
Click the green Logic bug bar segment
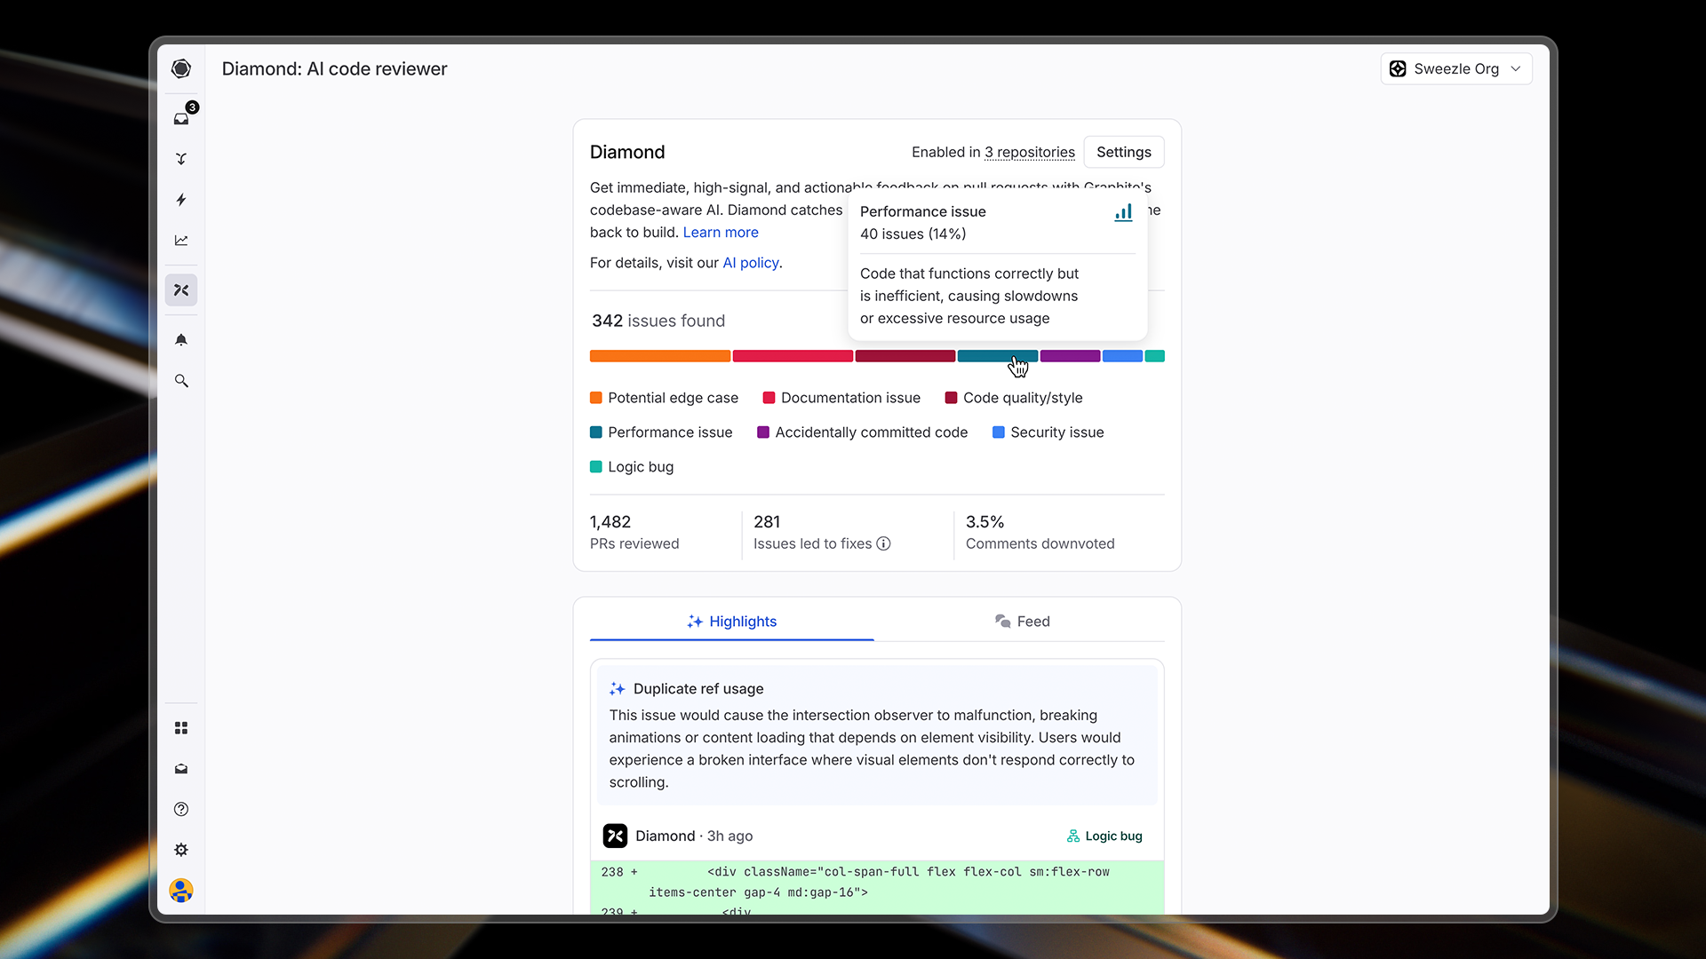point(1155,356)
